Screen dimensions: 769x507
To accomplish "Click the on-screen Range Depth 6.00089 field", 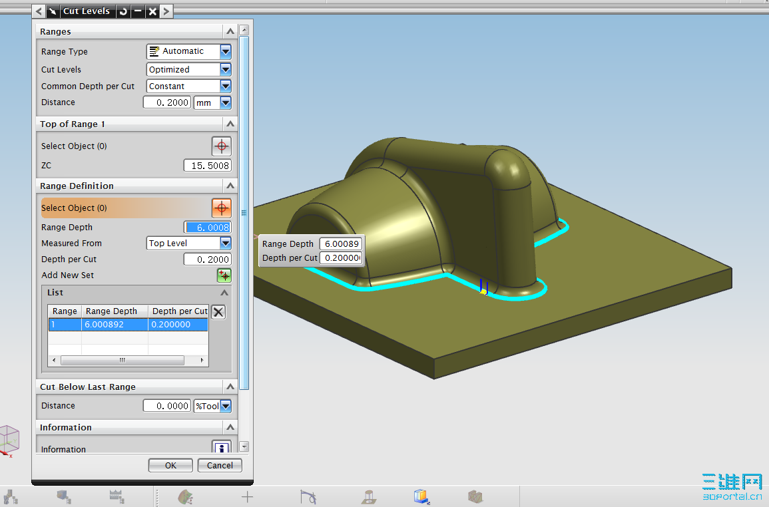I will 341,244.
